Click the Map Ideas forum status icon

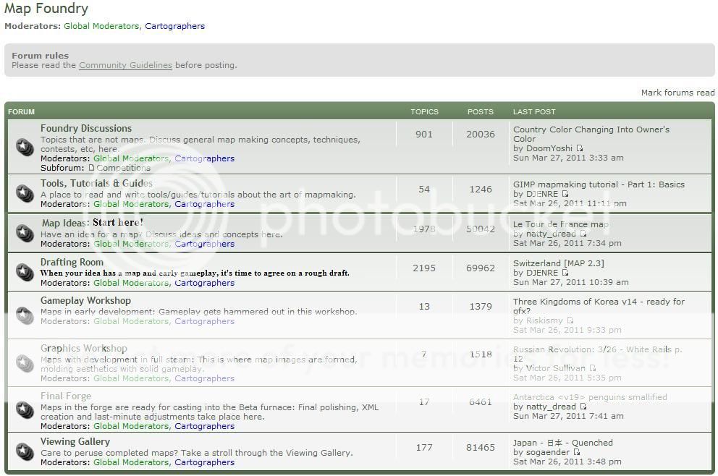pyautogui.click(x=25, y=233)
